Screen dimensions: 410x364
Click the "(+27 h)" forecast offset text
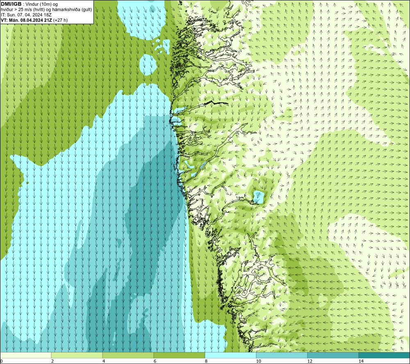60,20
